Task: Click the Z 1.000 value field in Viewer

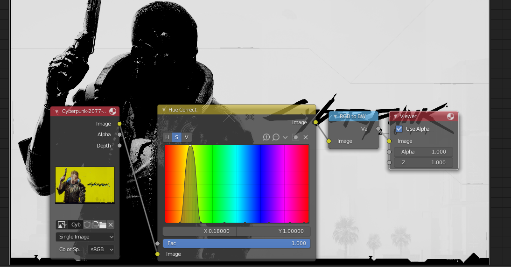Action: 423,162
